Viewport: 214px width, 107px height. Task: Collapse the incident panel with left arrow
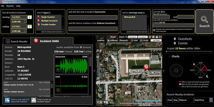coord(94,71)
